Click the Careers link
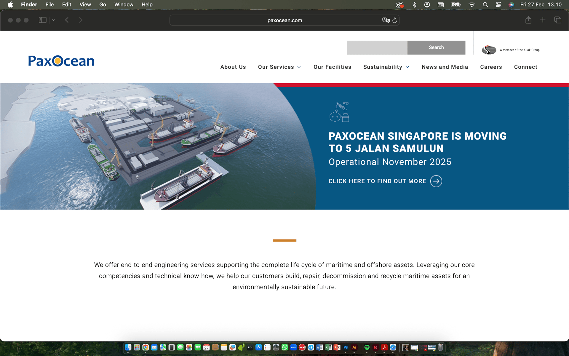The image size is (569, 356). click(491, 67)
